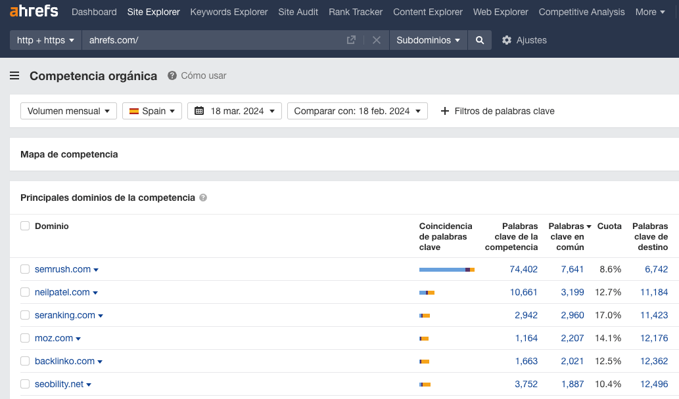Viewport: 679px width, 399px height.
Task: Check the select-all checkbox in the Dominio header
Action: tap(25, 226)
